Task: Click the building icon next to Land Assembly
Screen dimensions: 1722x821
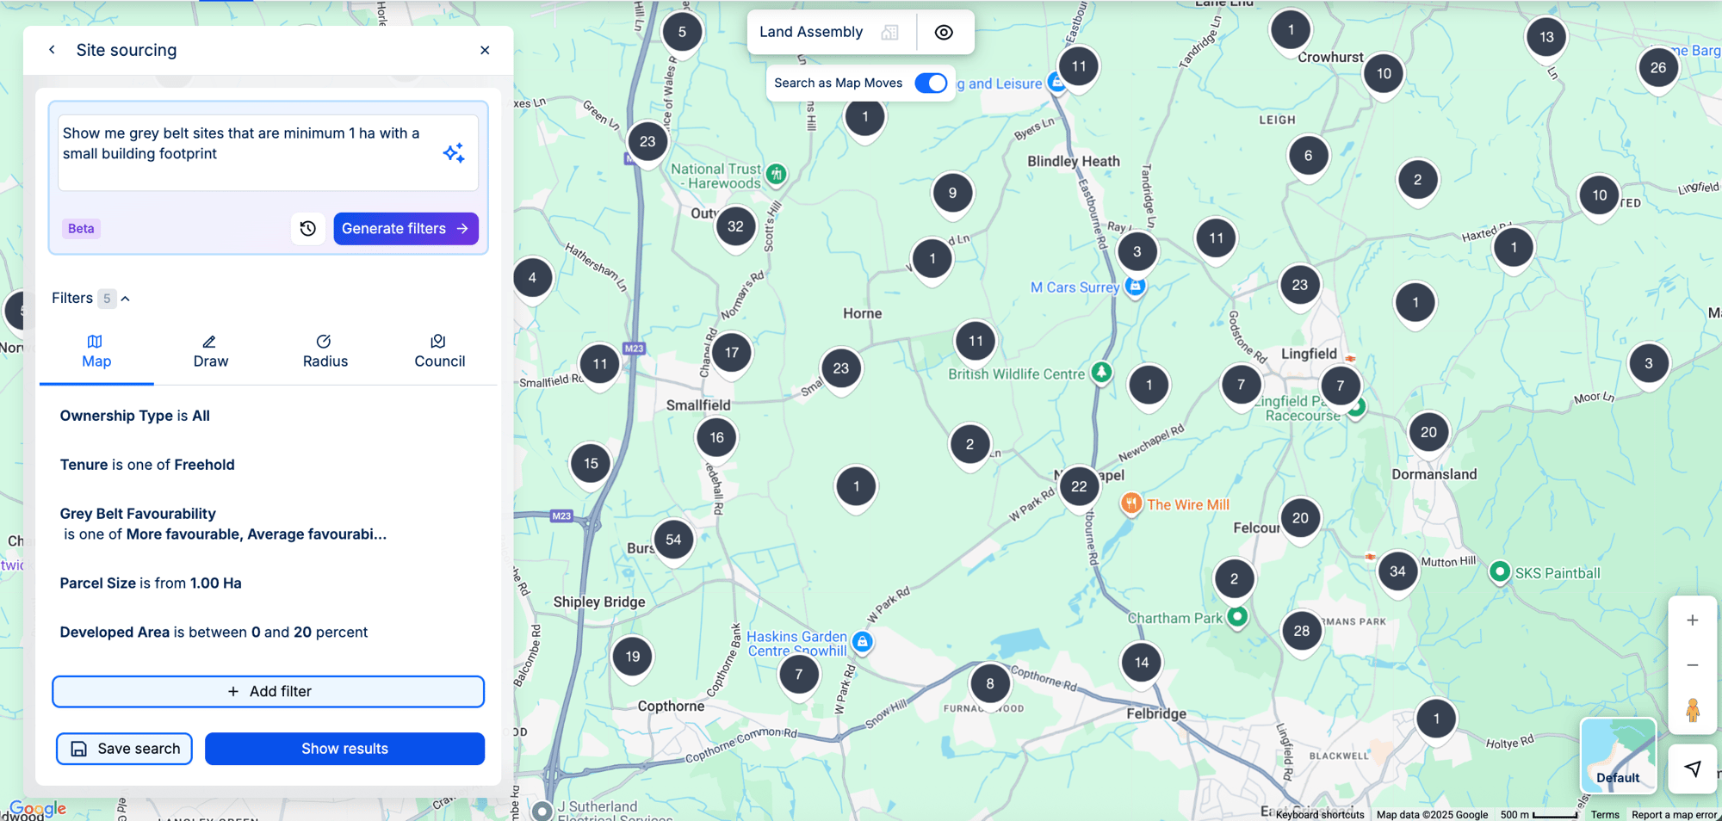Action: pos(889,32)
